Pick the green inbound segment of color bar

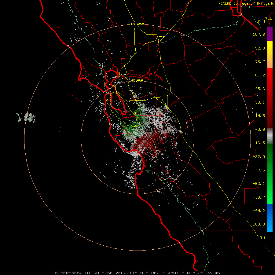[270, 174]
